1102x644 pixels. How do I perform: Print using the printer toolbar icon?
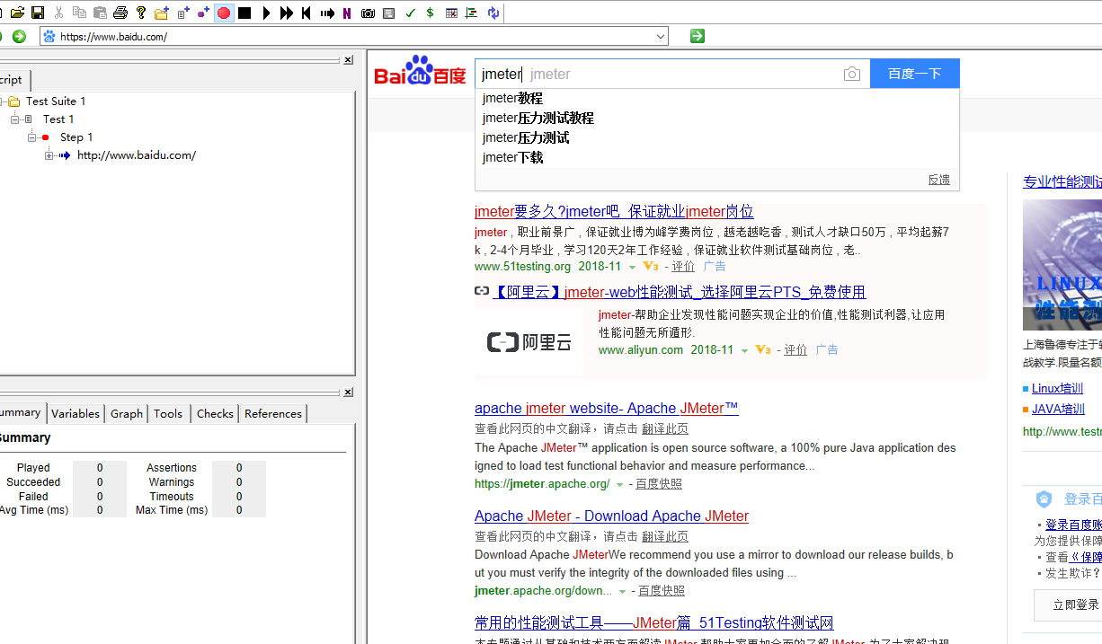[120, 13]
